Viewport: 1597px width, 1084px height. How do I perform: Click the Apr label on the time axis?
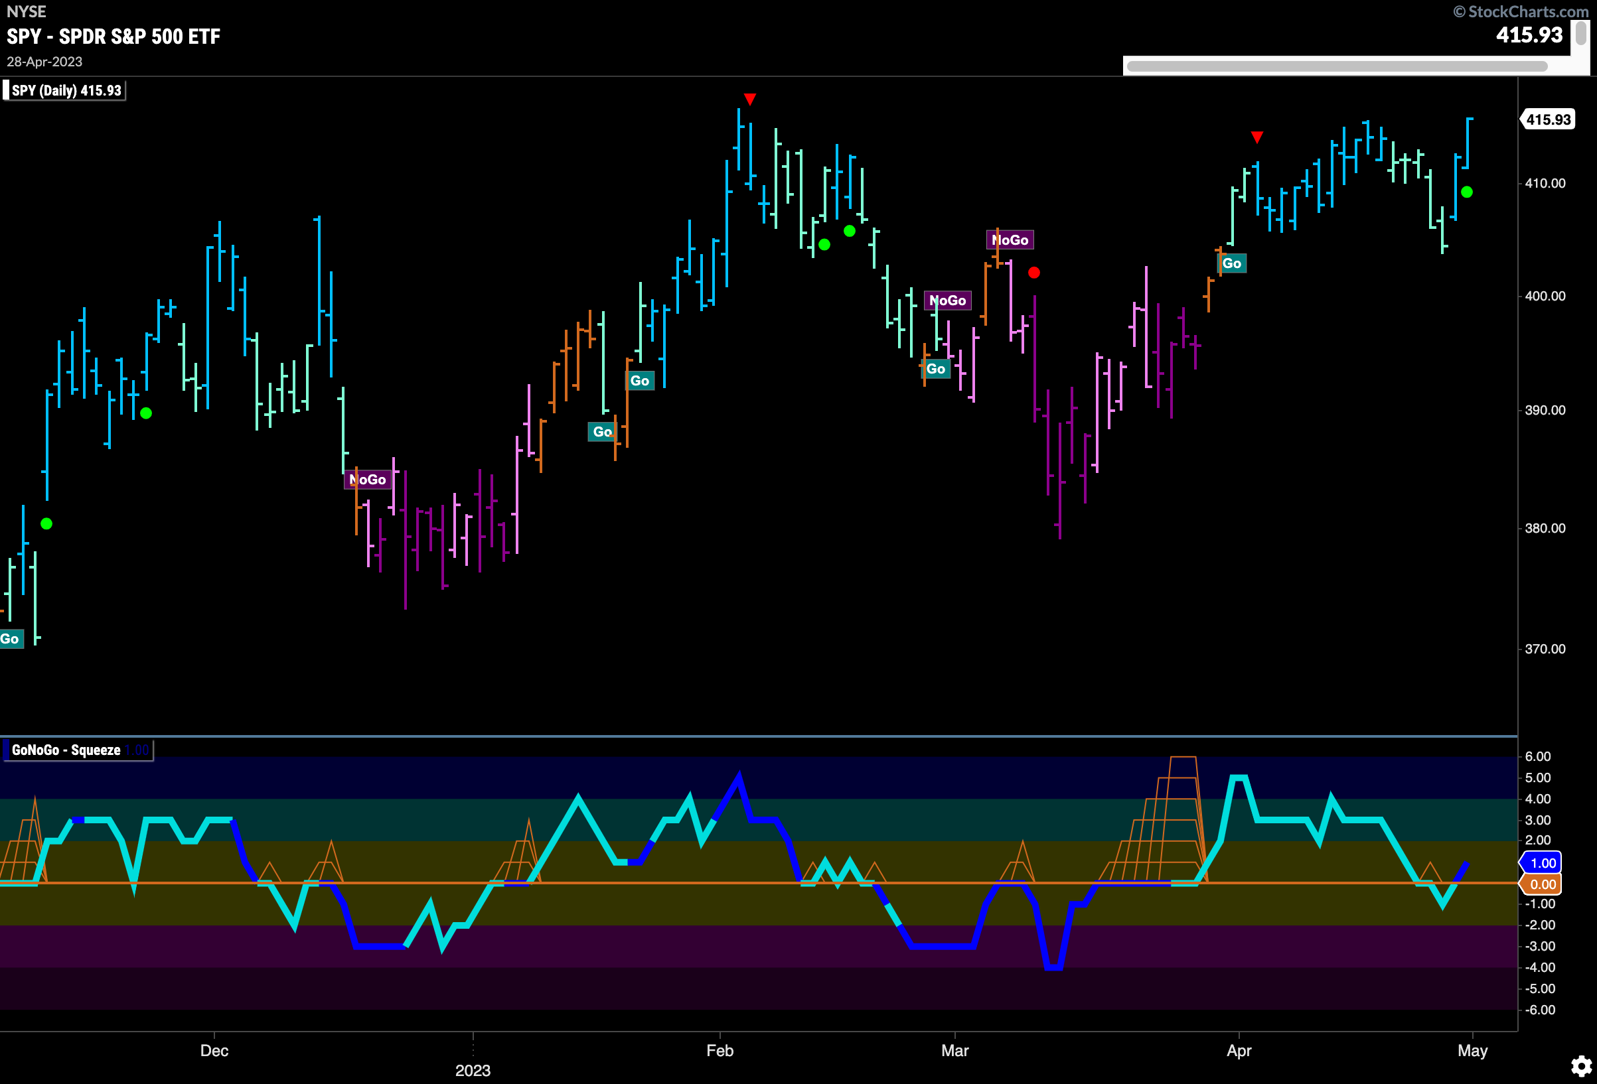1239,1050
